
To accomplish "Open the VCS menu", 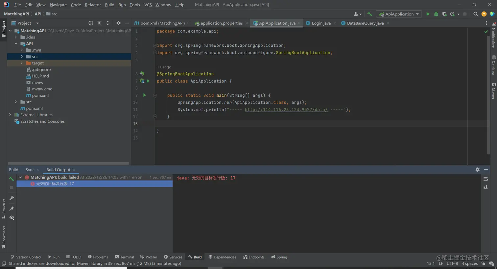I will tap(148, 5).
